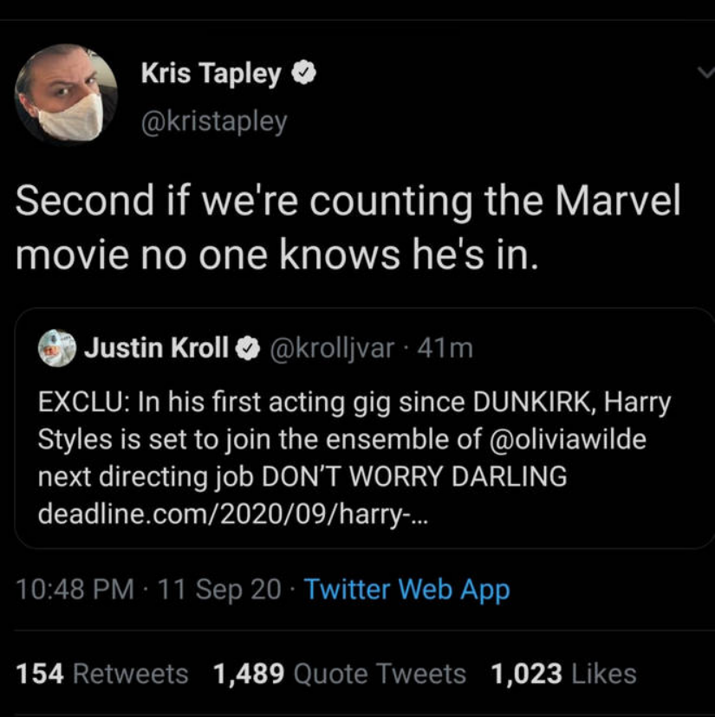Open Justin Kroll's name in quoted tweet
715x717 pixels.
coord(156,348)
